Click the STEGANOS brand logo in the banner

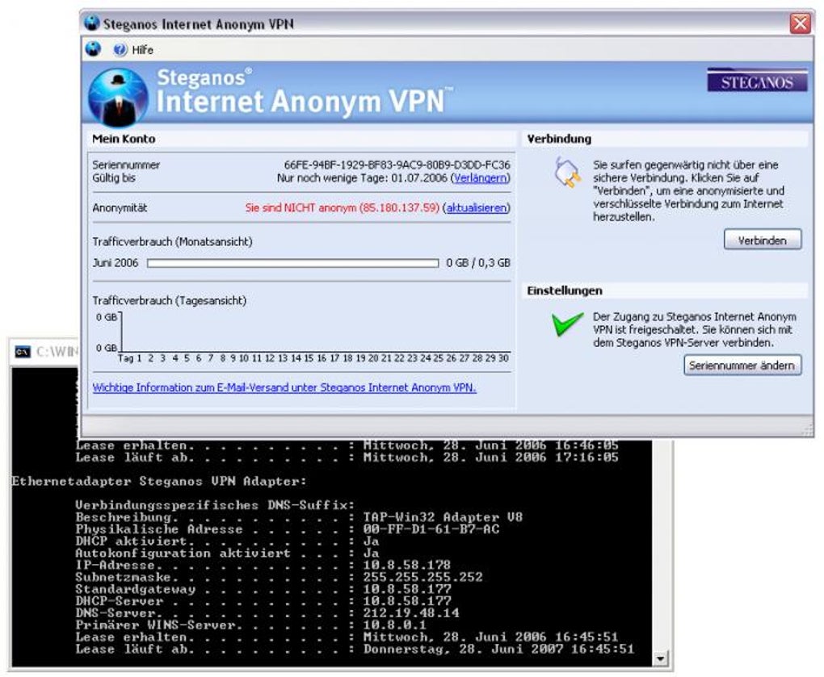click(x=757, y=81)
